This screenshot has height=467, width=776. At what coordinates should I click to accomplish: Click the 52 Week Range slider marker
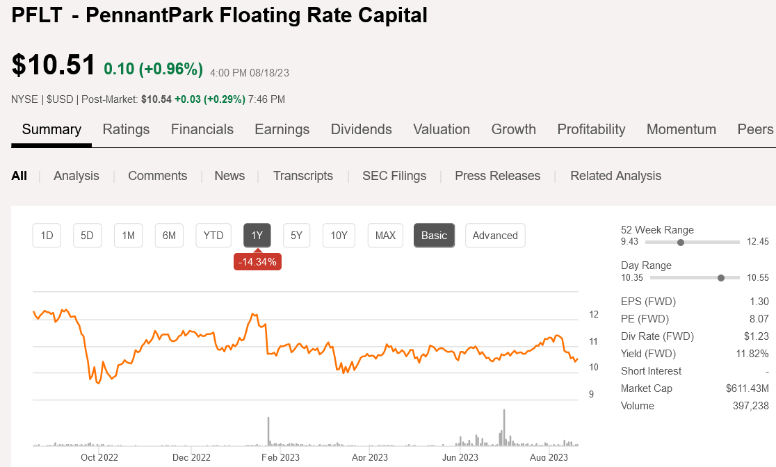[x=680, y=242]
